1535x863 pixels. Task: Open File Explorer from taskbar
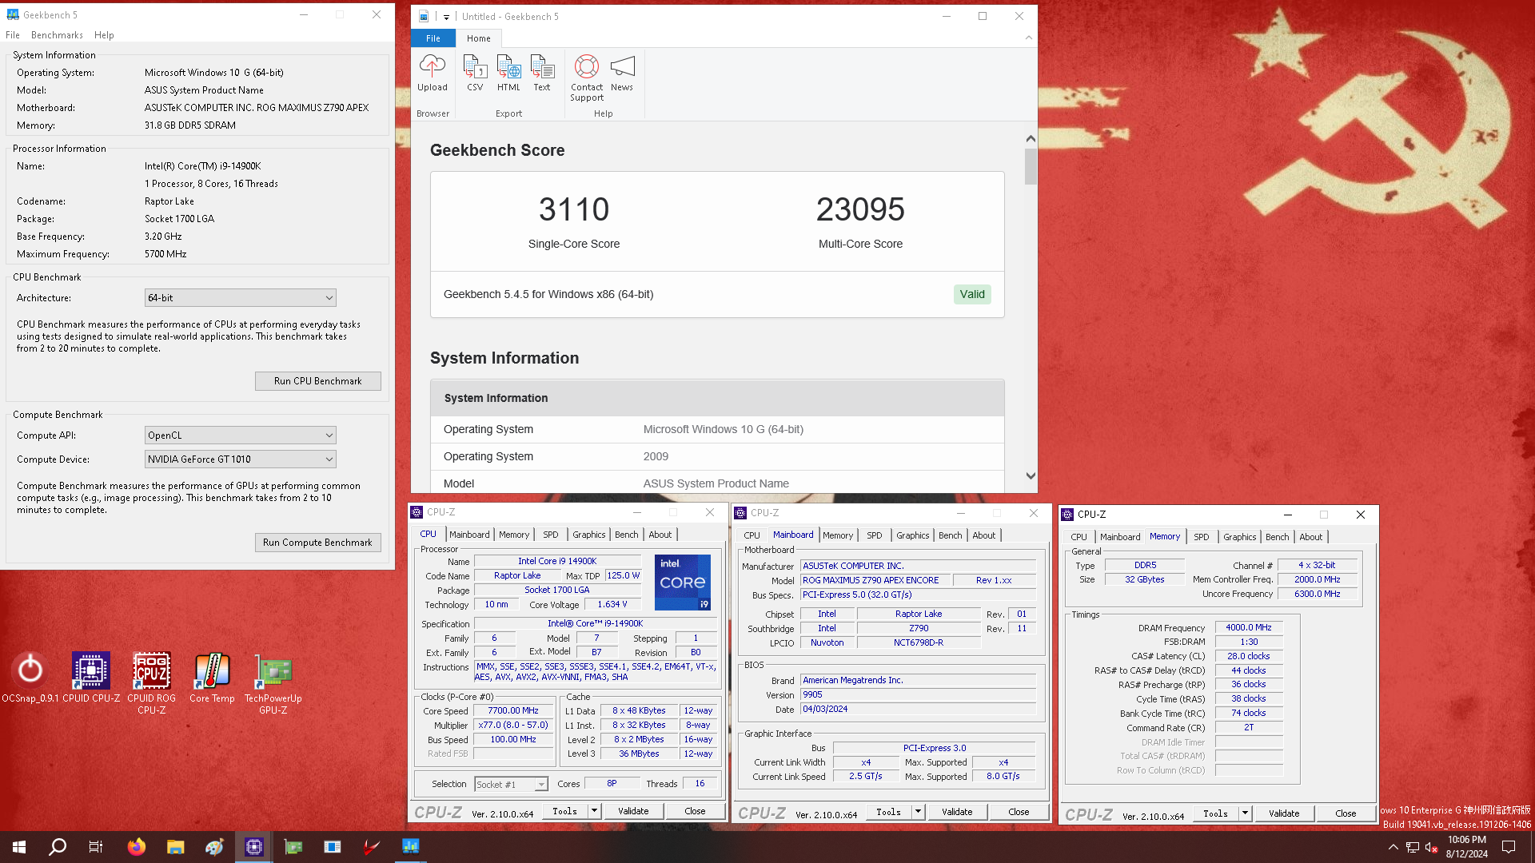tap(176, 847)
